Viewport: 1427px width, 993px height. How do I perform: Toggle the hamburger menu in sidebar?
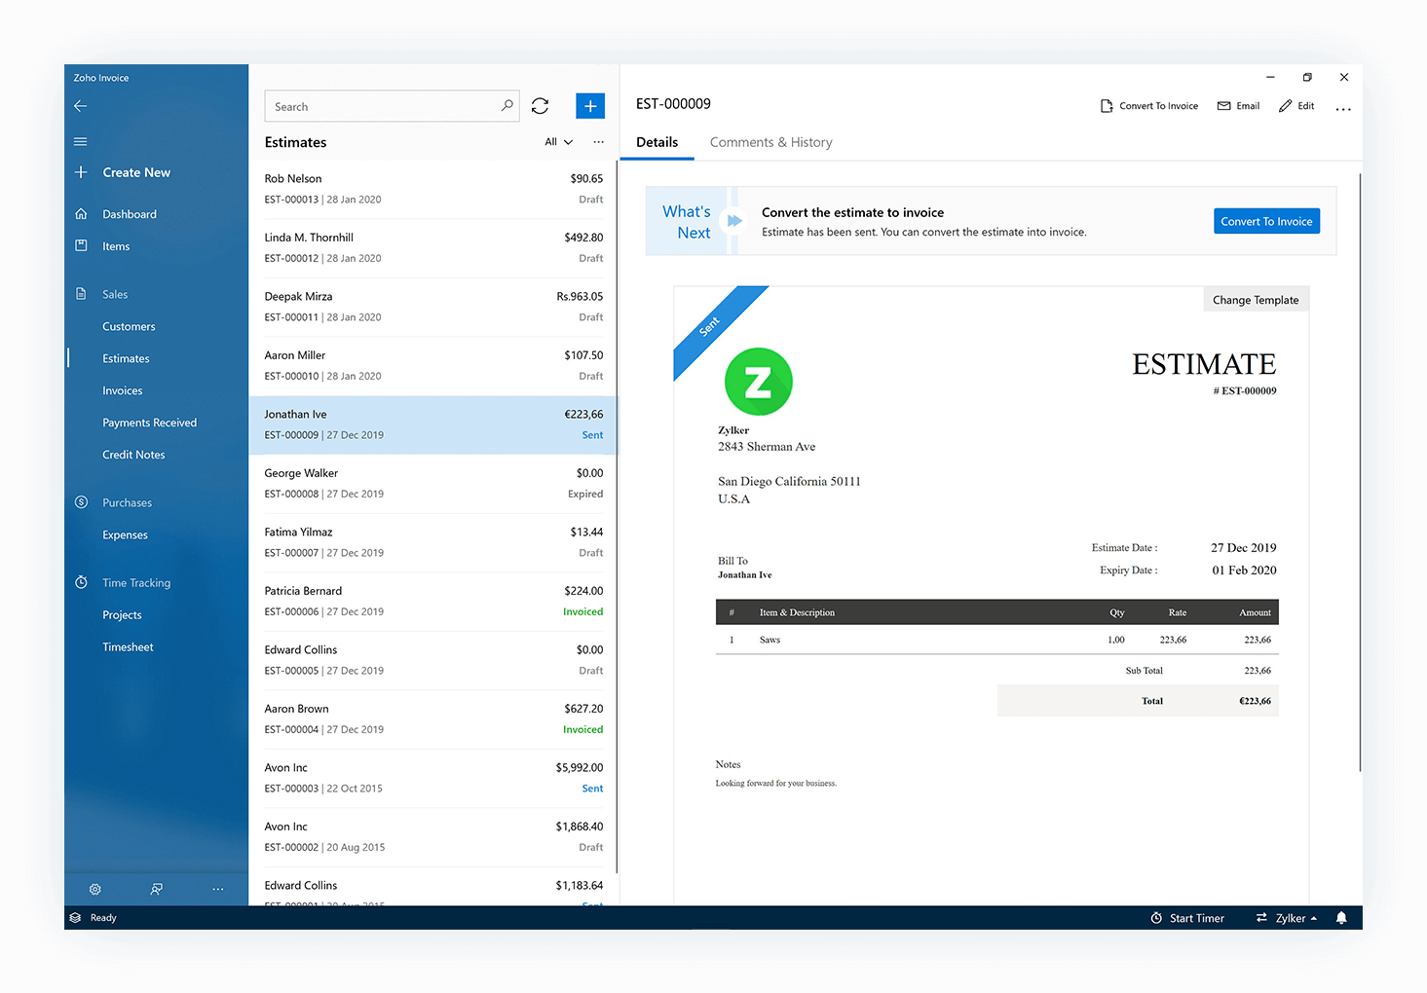point(80,141)
